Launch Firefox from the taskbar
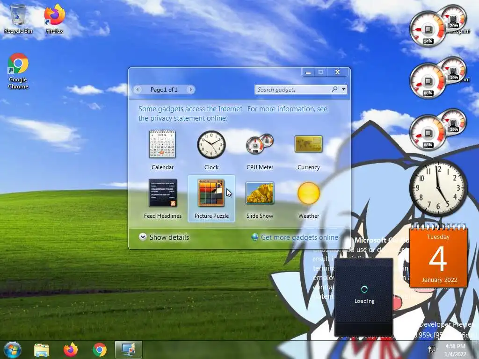The image size is (479, 359). click(71, 350)
